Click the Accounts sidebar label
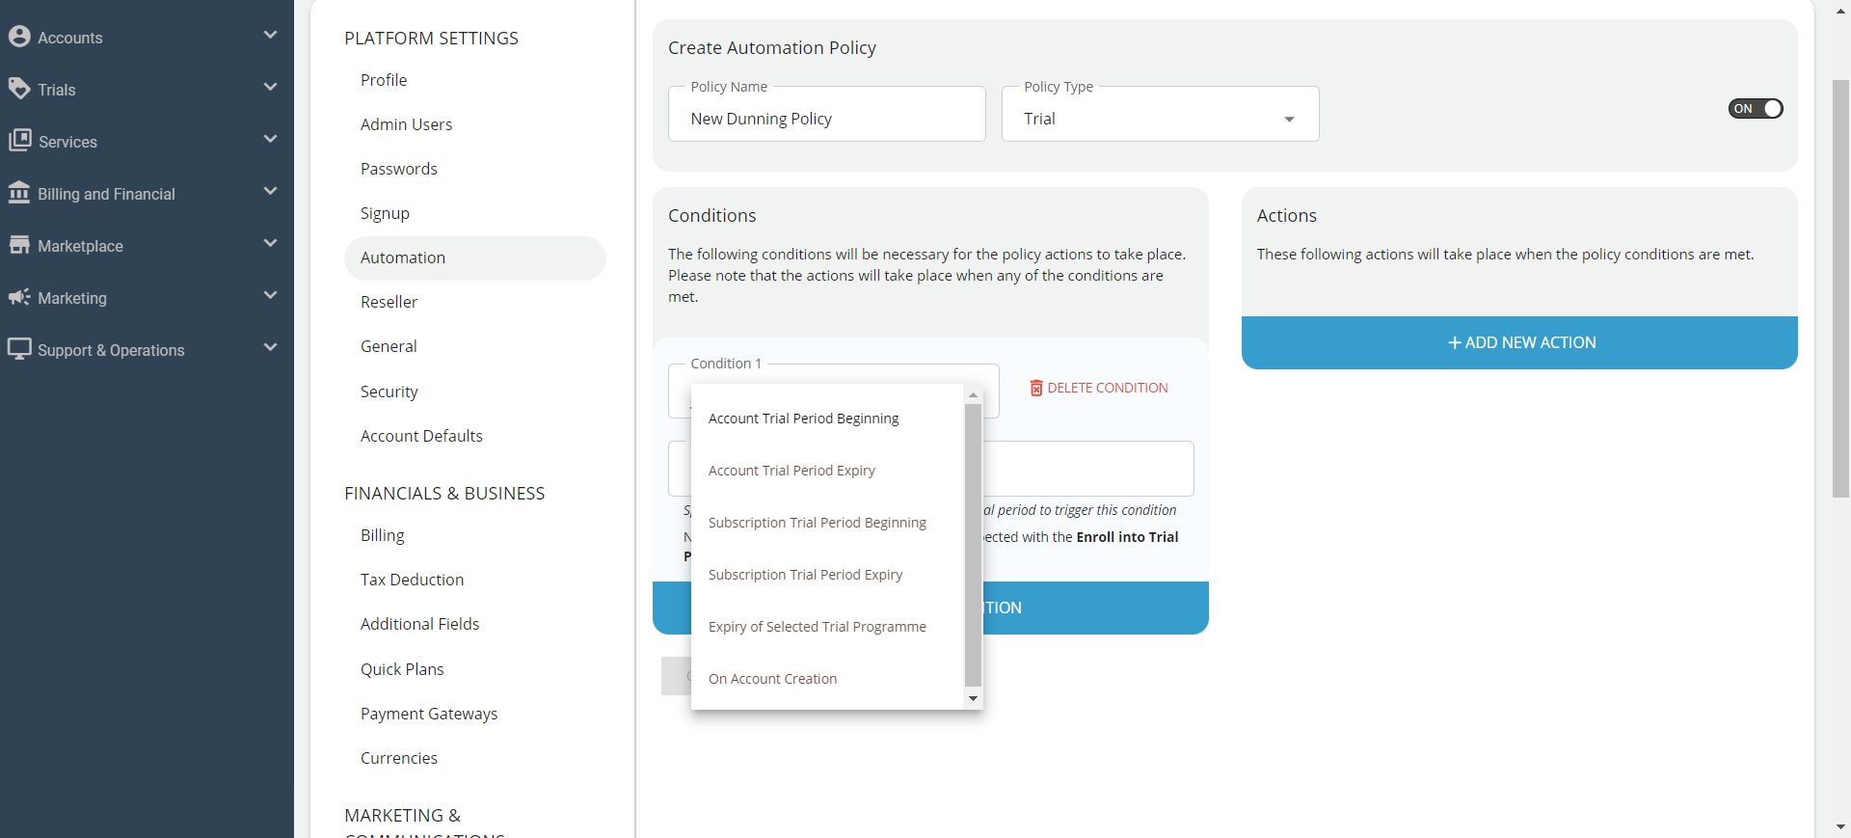This screenshot has height=838, width=1851. (x=70, y=38)
